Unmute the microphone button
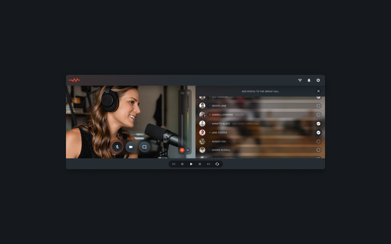This screenshot has width=391, height=244. point(117,147)
